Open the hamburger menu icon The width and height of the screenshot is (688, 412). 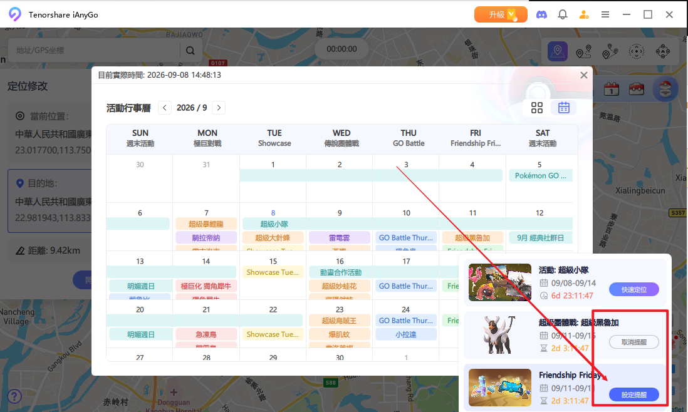point(605,14)
